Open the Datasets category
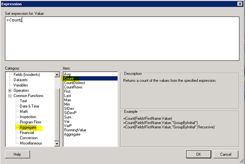This screenshot has width=245, height=164. (21, 80)
